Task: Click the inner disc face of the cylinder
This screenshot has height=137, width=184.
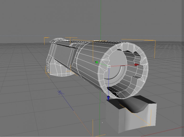Action: pos(116,66)
